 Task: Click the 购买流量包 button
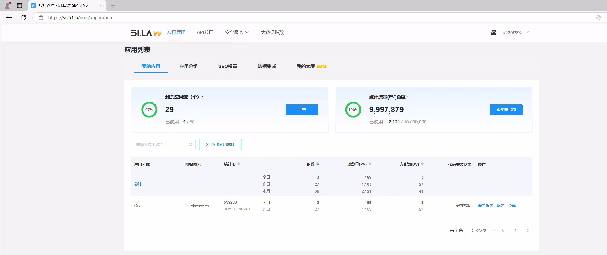[506, 110]
